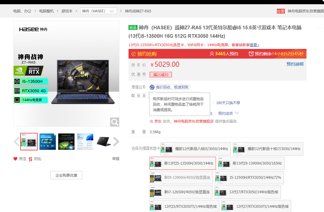Click the clock icon beside 预约剩余

coord(251,54)
